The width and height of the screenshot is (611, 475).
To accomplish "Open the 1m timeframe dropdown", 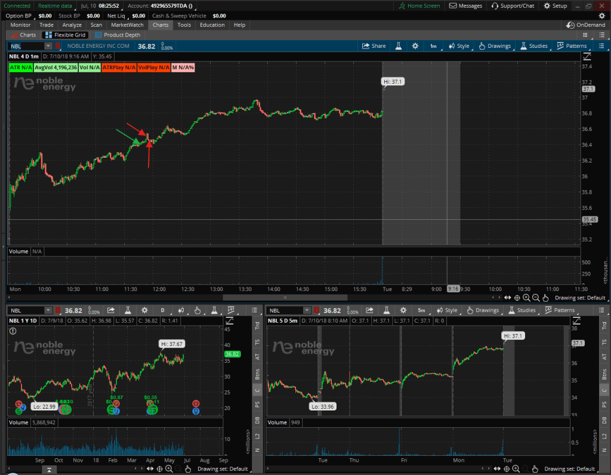I will 433,46.
